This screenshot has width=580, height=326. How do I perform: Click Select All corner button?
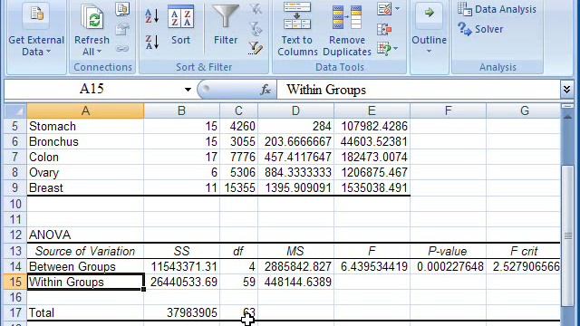pyautogui.click(x=15, y=110)
